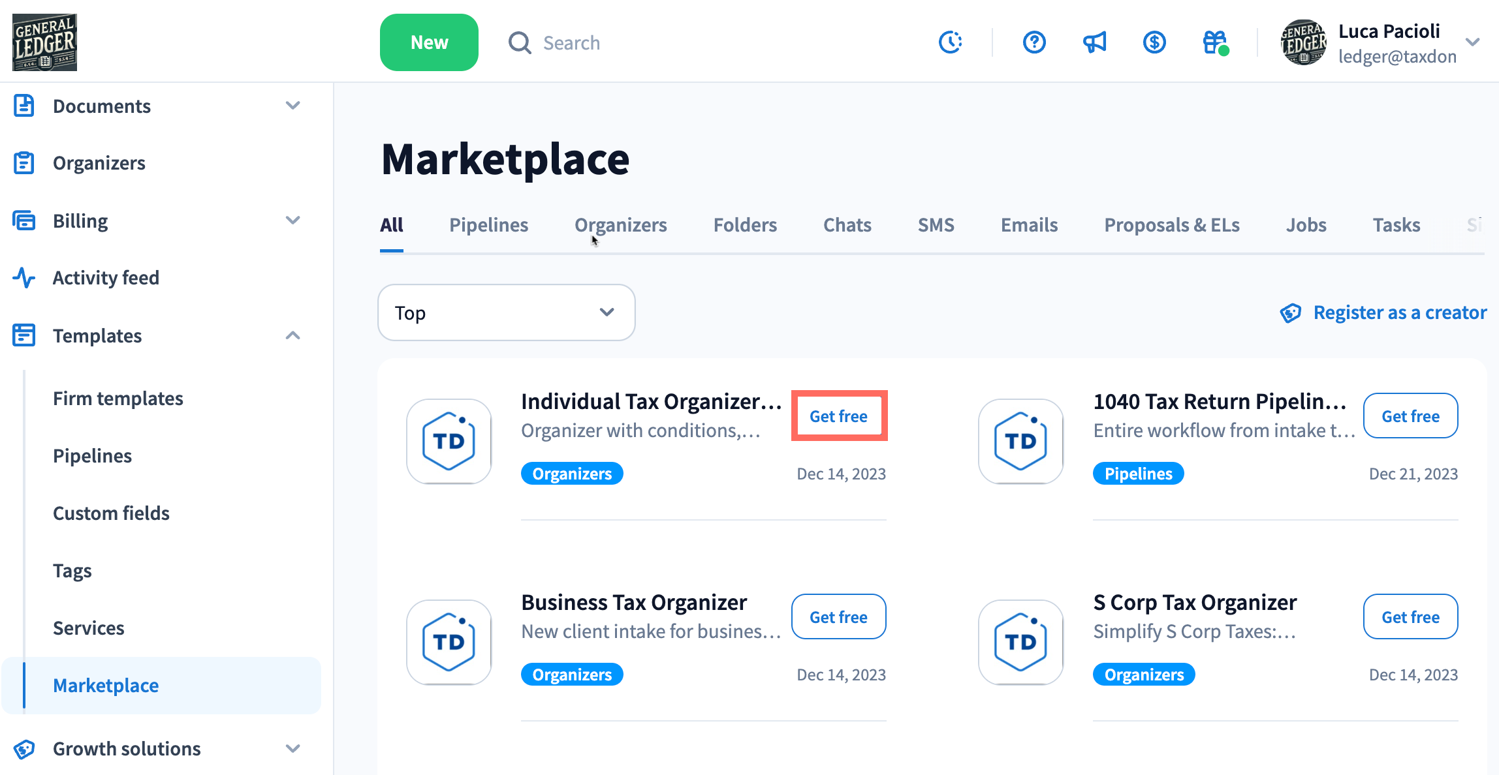
Task: Switch to the Pipelines marketplace tab
Action: (x=488, y=225)
